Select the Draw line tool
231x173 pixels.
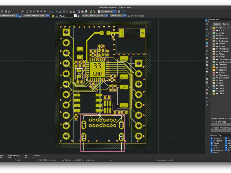[207, 51]
